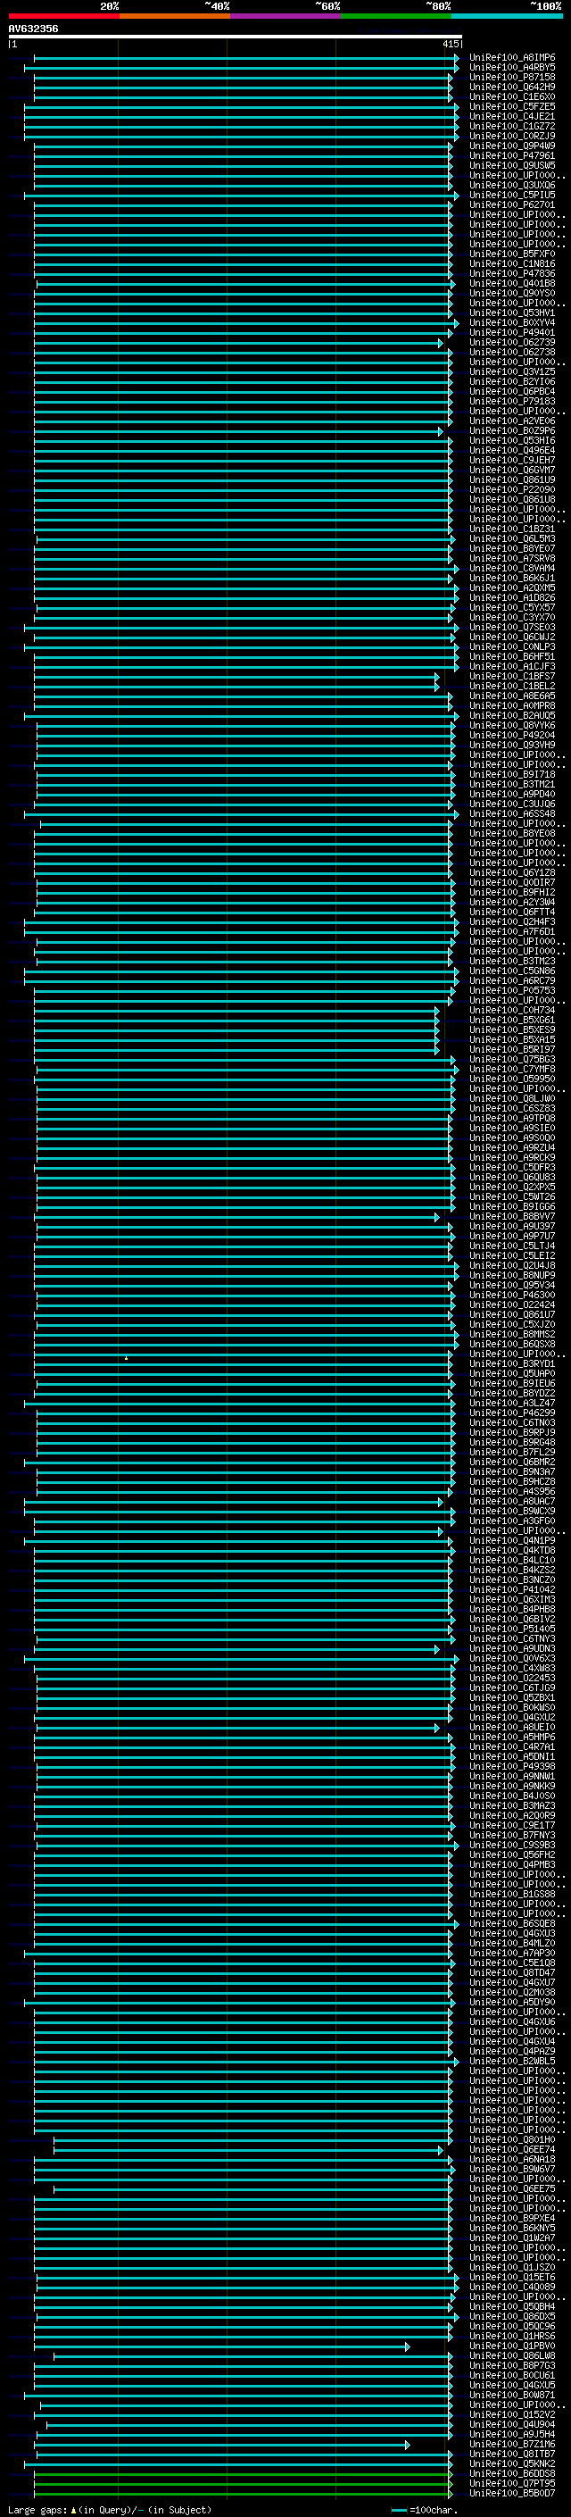
Task: Select the query name AV632356
Action: [x=33, y=29]
